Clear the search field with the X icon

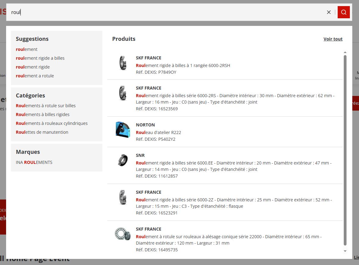(329, 12)
